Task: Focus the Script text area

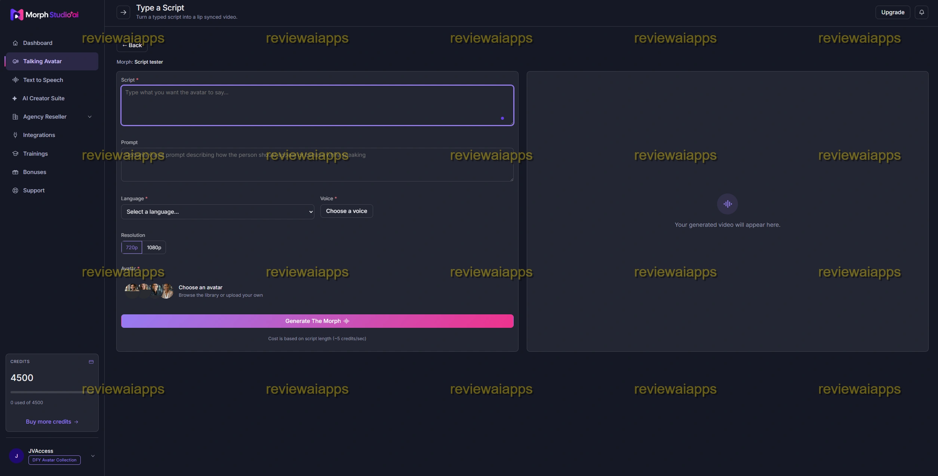Action: click(x=317, y=105)
